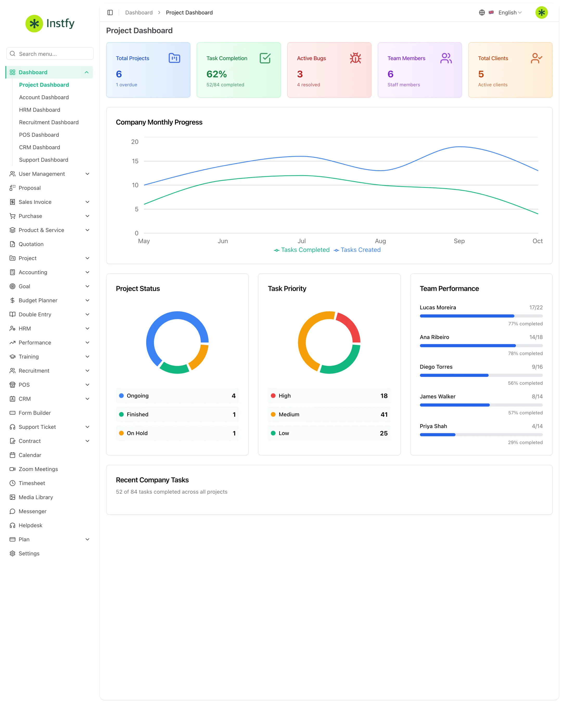
Task: Click the Ongoing project status row
Action: pyautogui.click(x=177, y=396)
